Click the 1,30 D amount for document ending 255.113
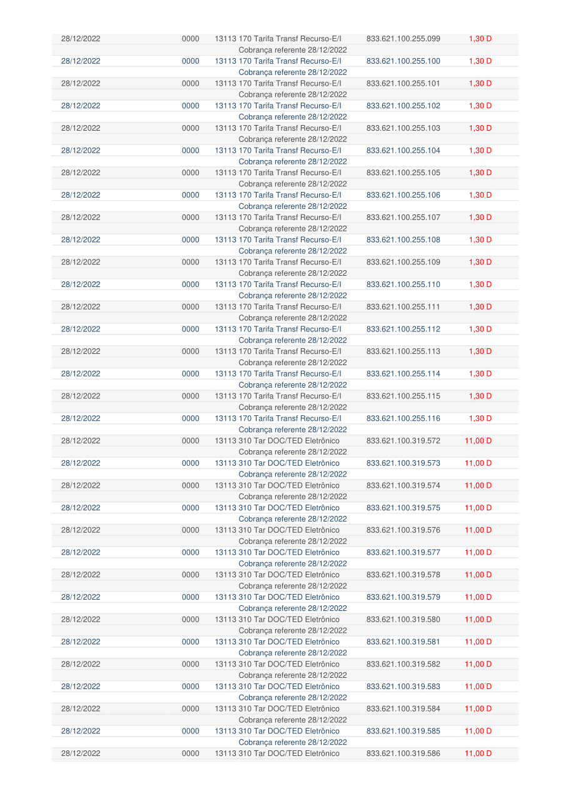The image size is (563, 796). (480, 351)
